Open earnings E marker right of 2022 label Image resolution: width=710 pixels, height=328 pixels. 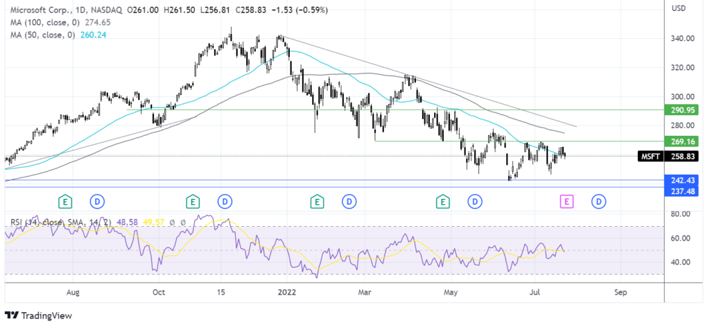317,201
